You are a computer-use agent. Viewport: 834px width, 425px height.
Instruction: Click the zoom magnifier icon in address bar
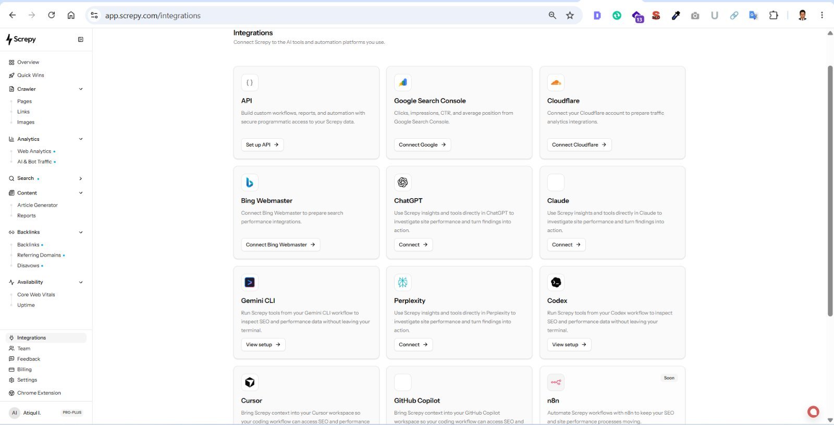(x=552, y=15)
